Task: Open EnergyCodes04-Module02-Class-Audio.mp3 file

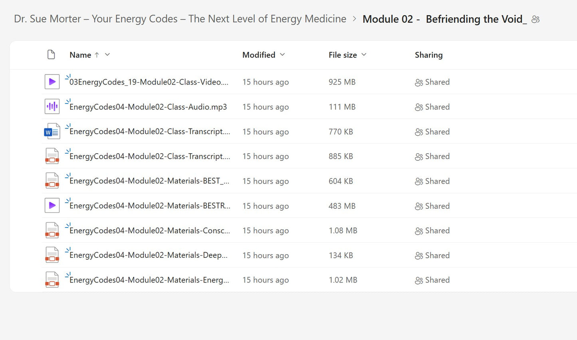Action: [148, 107]
